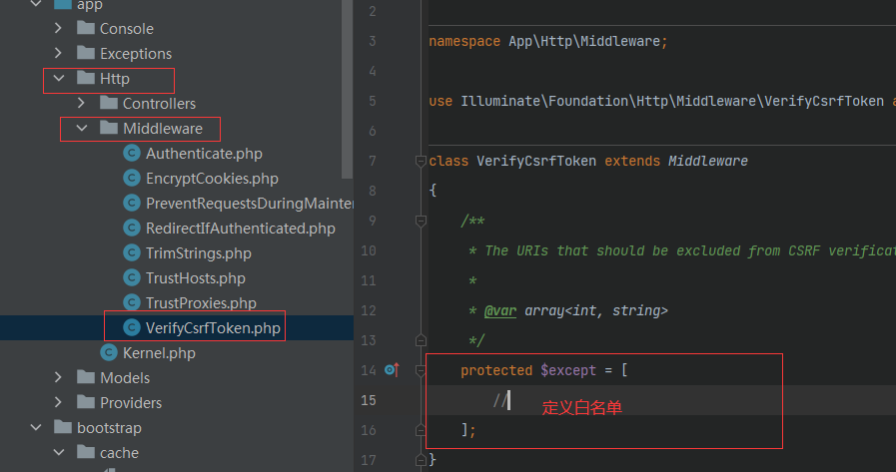Click the Http folder icon
896x472 pixels.
pos(86,78)
